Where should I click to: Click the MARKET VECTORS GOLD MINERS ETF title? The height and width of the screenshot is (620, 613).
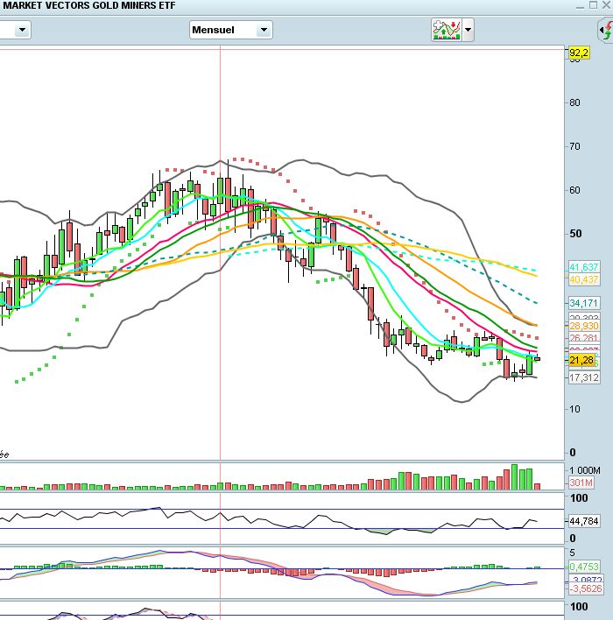89,5
